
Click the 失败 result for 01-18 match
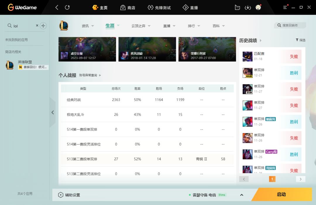[294, 57]
